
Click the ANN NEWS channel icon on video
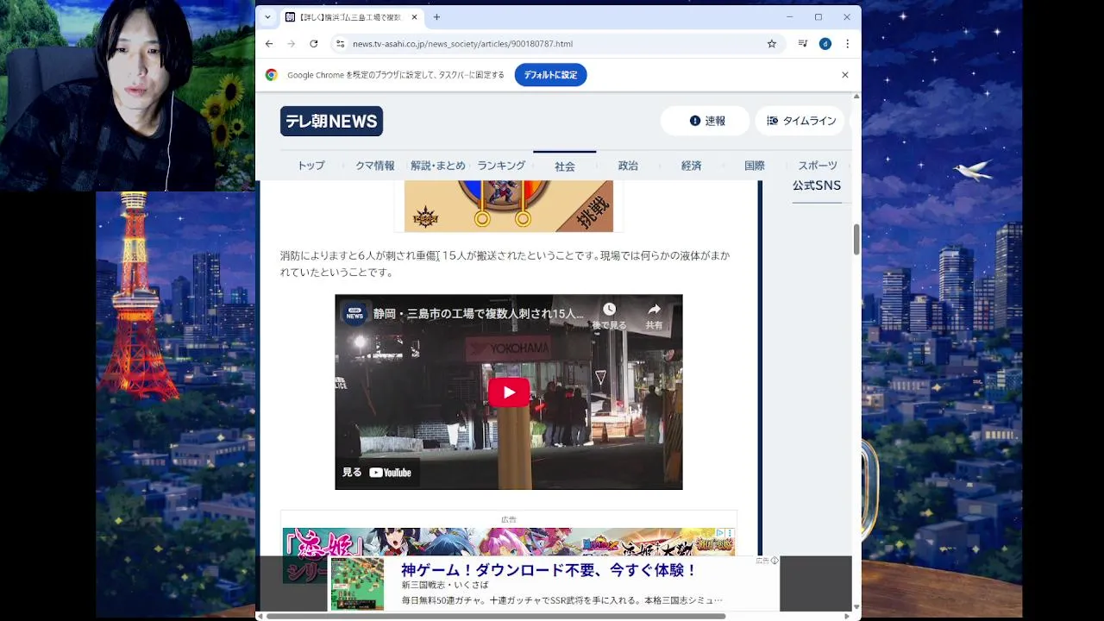354,314
